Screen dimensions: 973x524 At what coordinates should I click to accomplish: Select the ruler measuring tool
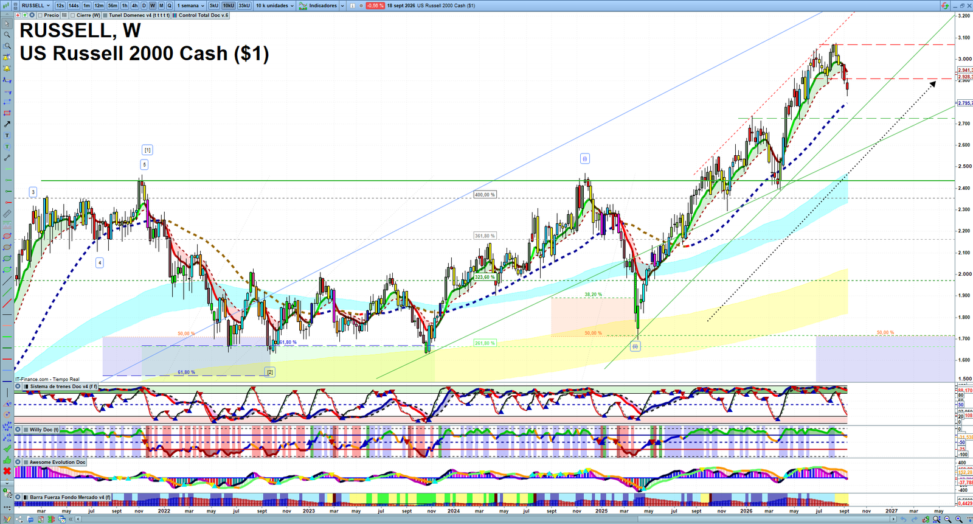pyautogui.click(x=7, y=213)
